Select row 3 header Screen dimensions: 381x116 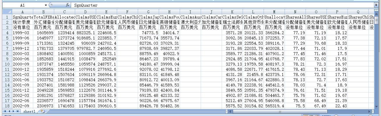(x=7, y=28)
